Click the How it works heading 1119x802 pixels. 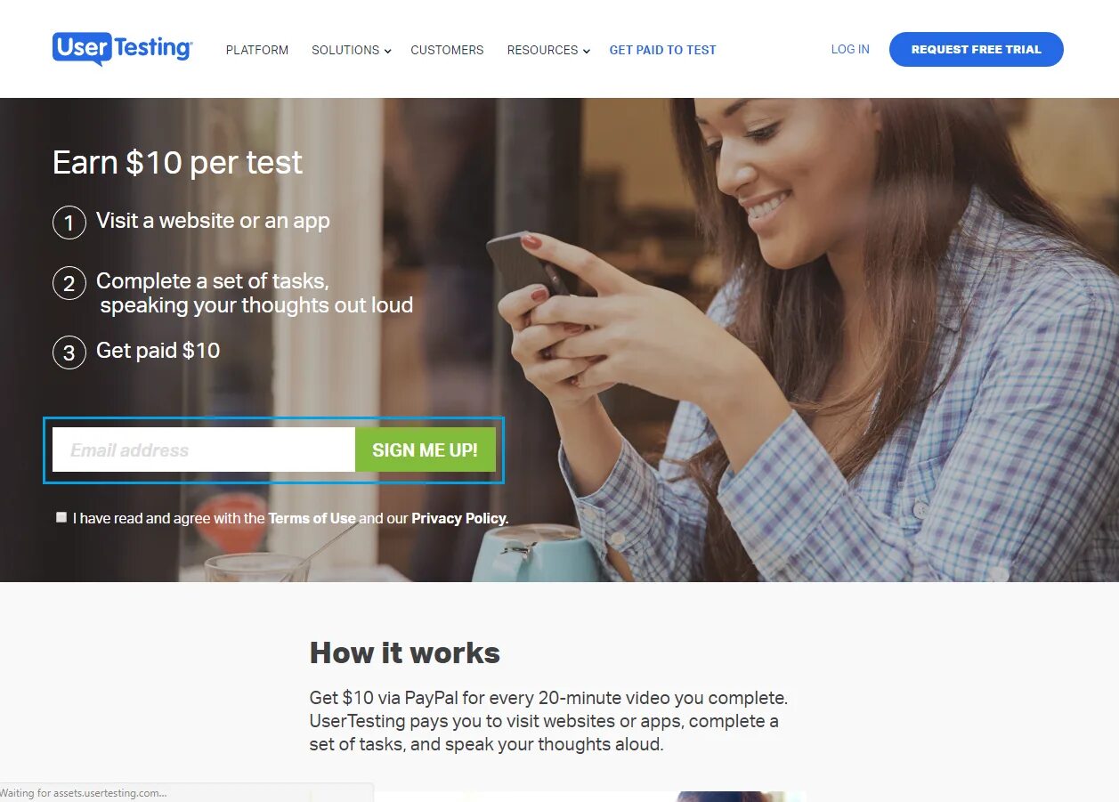click(x=405, y=652)
